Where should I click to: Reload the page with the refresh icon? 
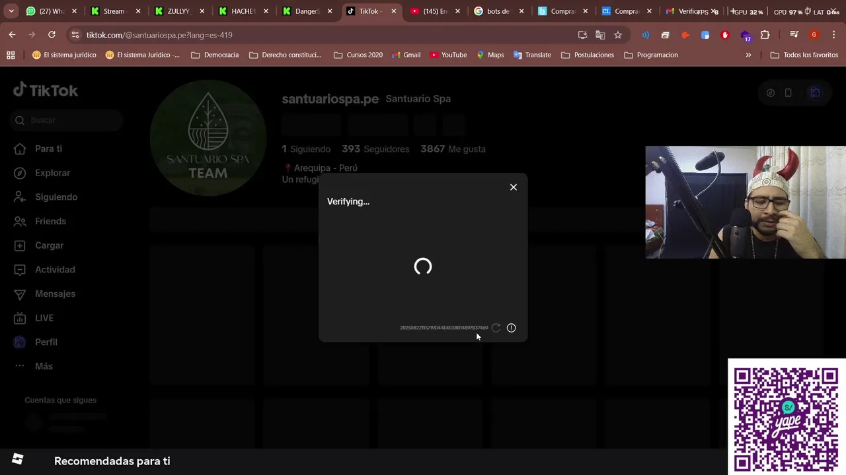click(x=52, y=35)
